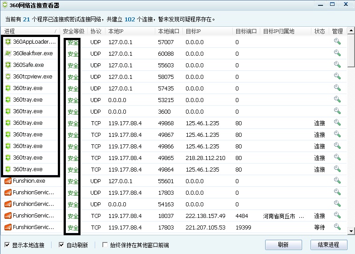Screen dimensions: 355x254
Task: Click the 360Safe.exe shield icon
Action: coord(8,65)
